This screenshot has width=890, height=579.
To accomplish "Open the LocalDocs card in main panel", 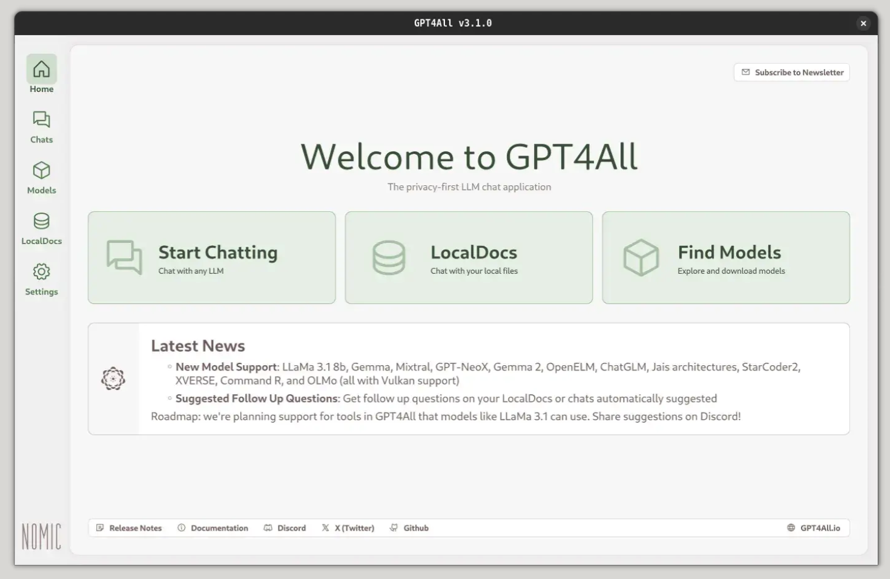I will (x=469, y=257).
